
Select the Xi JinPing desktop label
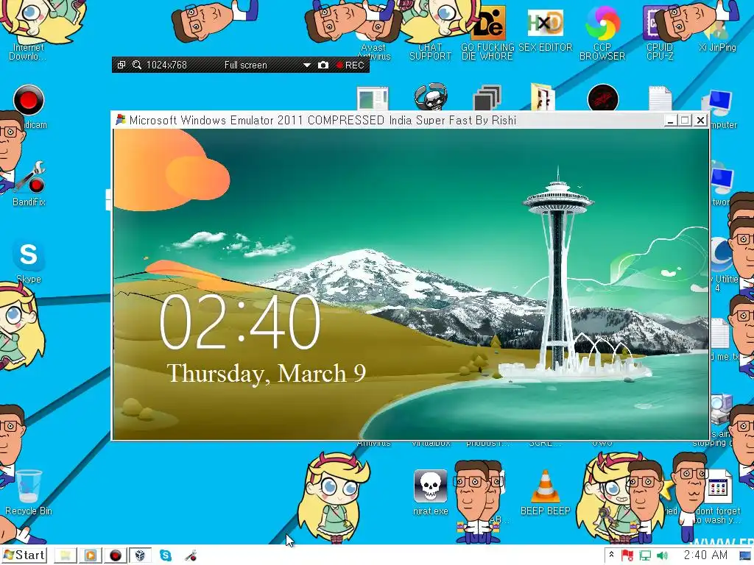(717, 48)
